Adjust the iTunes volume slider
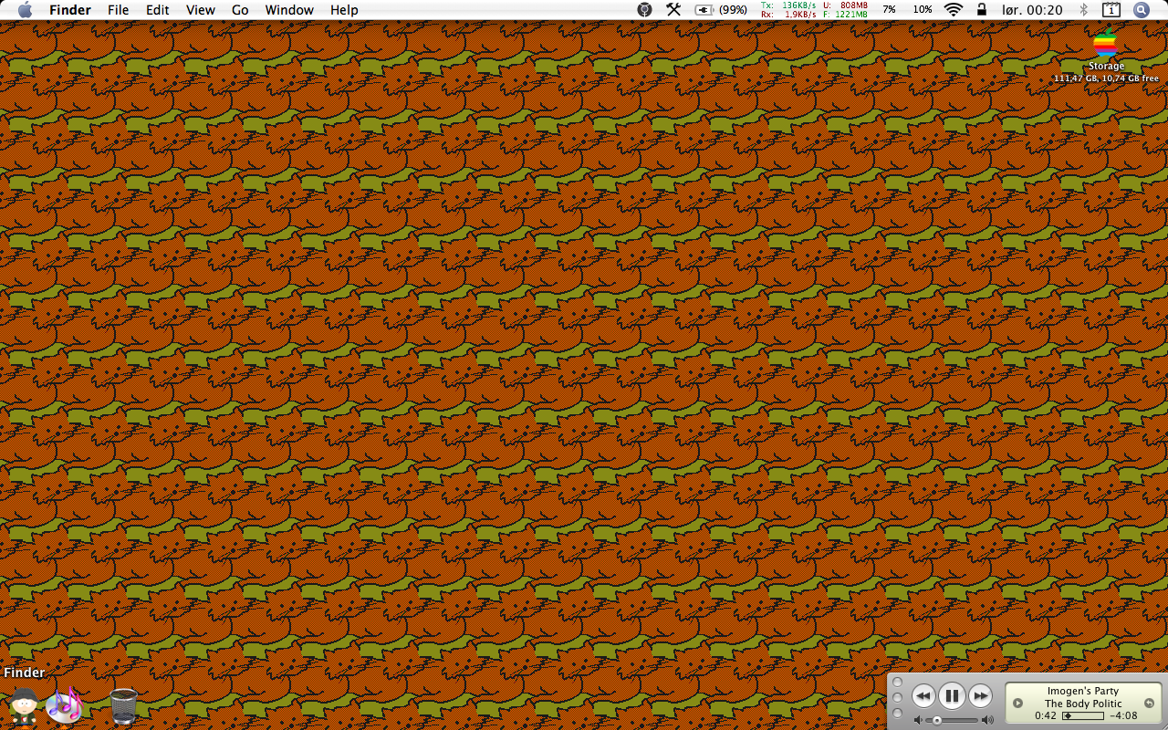1168x730 pixels. pos(953,720)
